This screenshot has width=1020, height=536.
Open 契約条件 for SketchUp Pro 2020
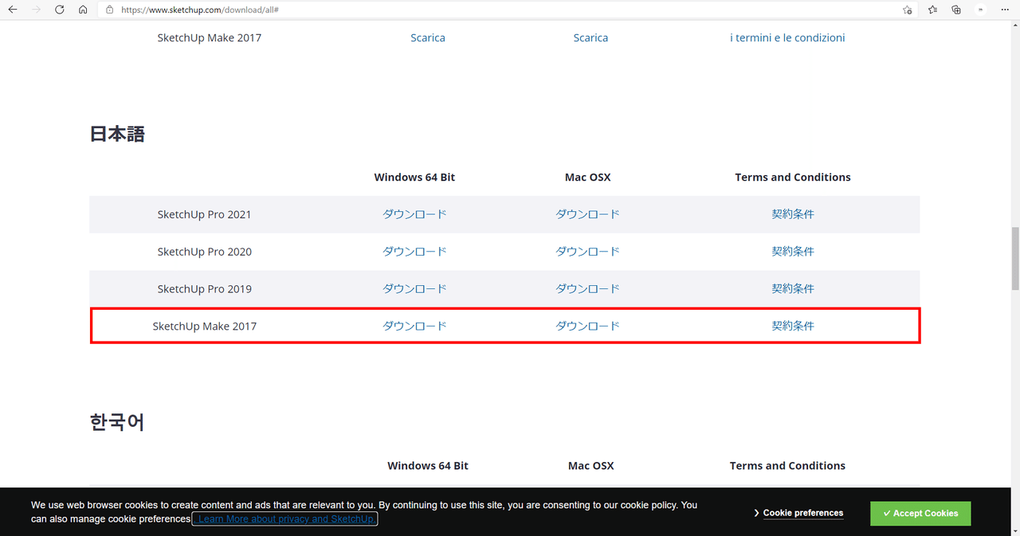[x=793, y=251]
